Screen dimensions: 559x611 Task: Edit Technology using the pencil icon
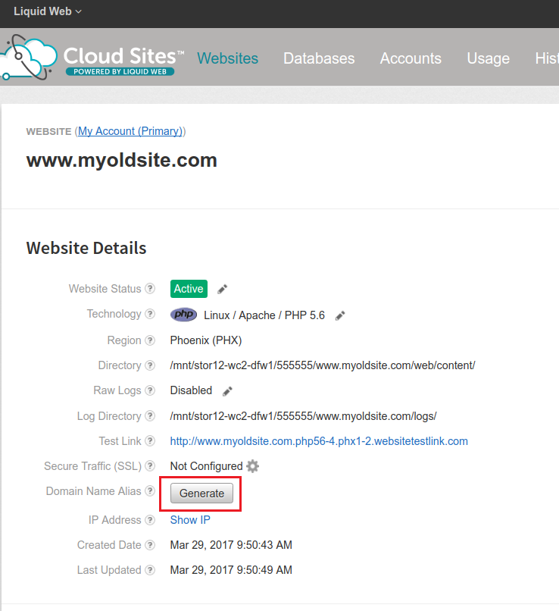tap(340, 315)
